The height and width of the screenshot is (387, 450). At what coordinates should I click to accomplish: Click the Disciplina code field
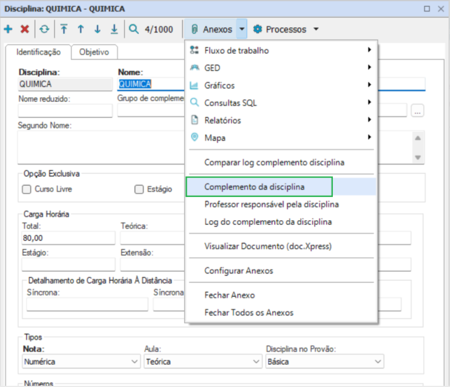point(65,84)
